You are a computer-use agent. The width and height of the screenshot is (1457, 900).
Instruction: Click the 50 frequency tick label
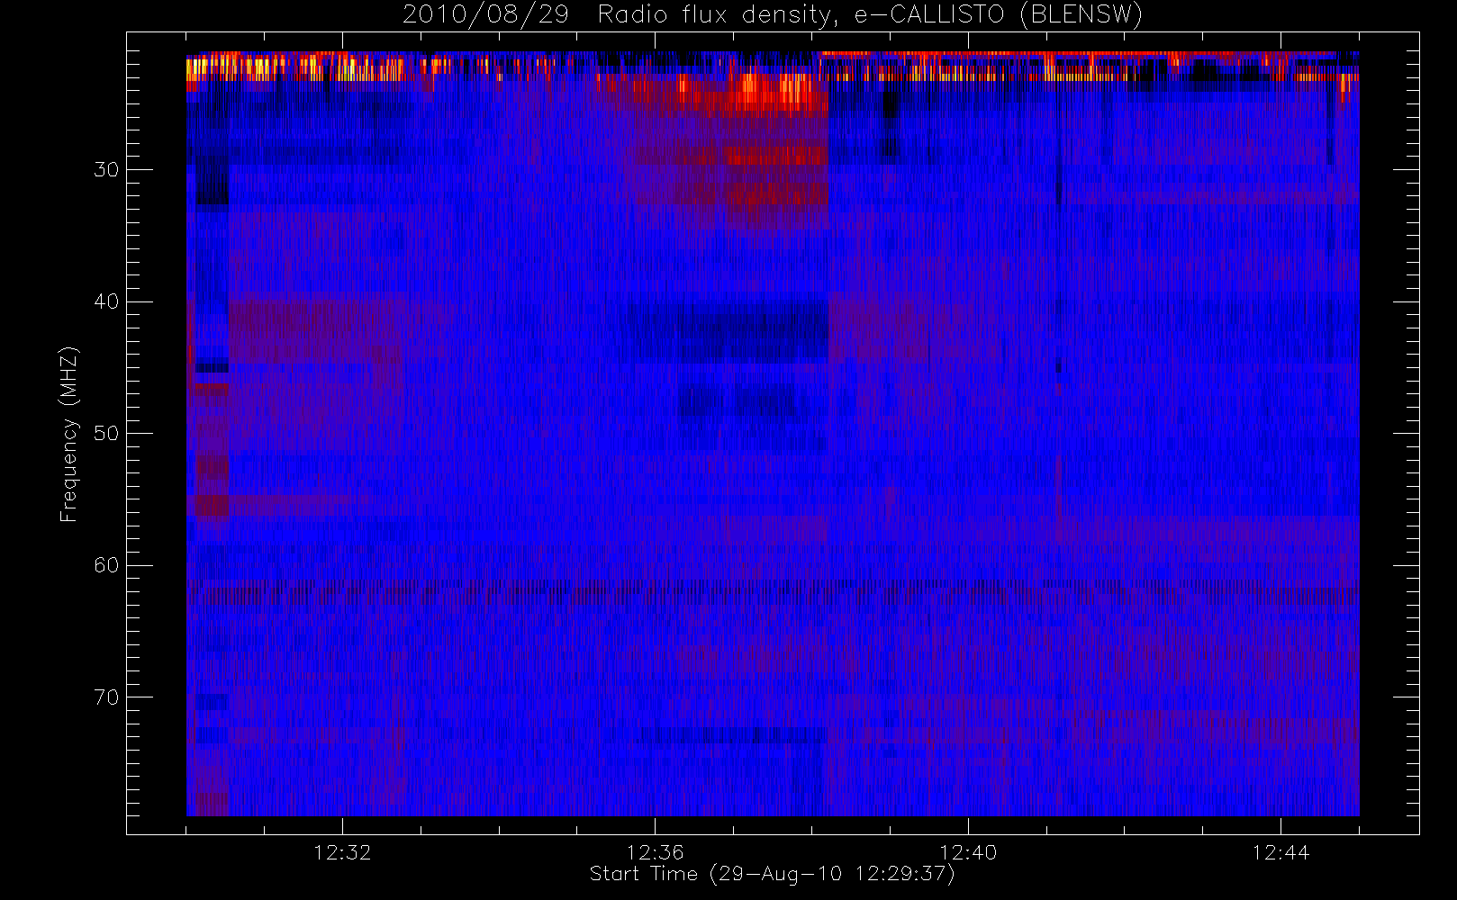(106, 434)
